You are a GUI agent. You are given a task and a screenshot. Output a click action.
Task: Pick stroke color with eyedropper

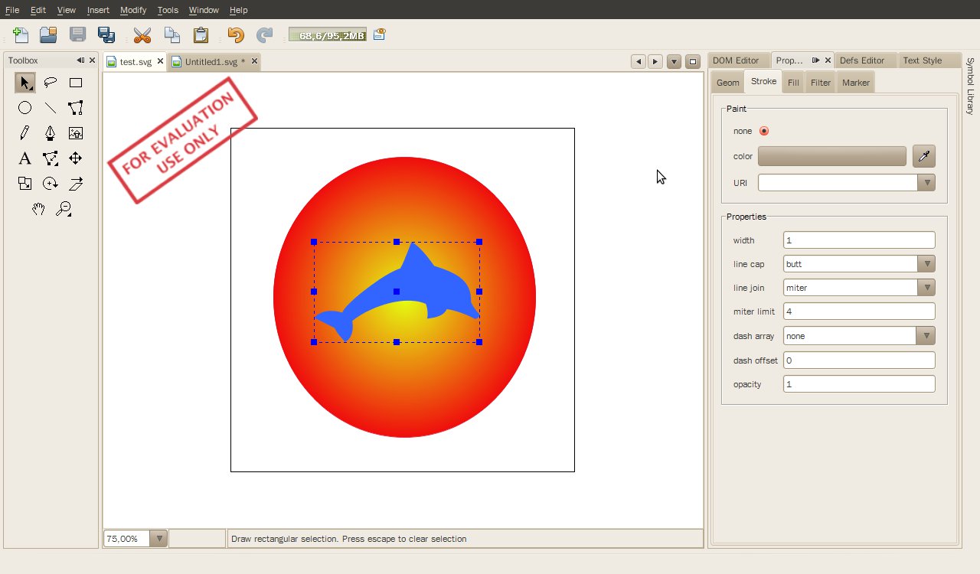(x=924, y=156)
